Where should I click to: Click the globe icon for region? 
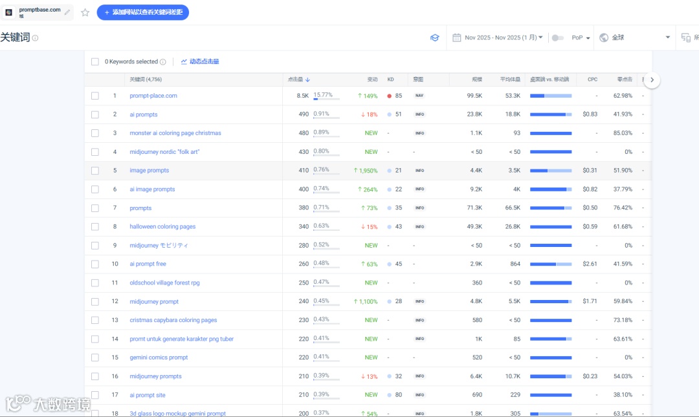(x=604, y=38)
